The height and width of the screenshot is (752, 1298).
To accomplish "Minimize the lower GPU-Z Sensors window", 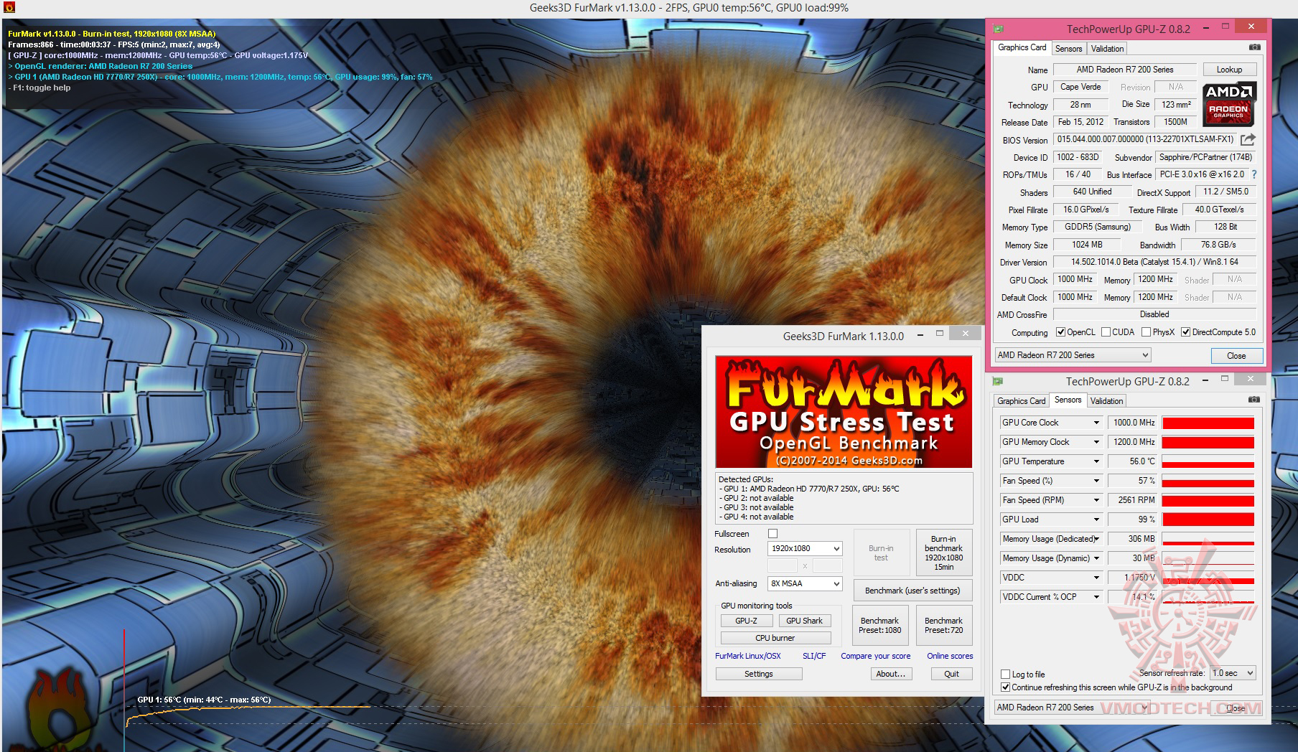I will [1206, 380].
